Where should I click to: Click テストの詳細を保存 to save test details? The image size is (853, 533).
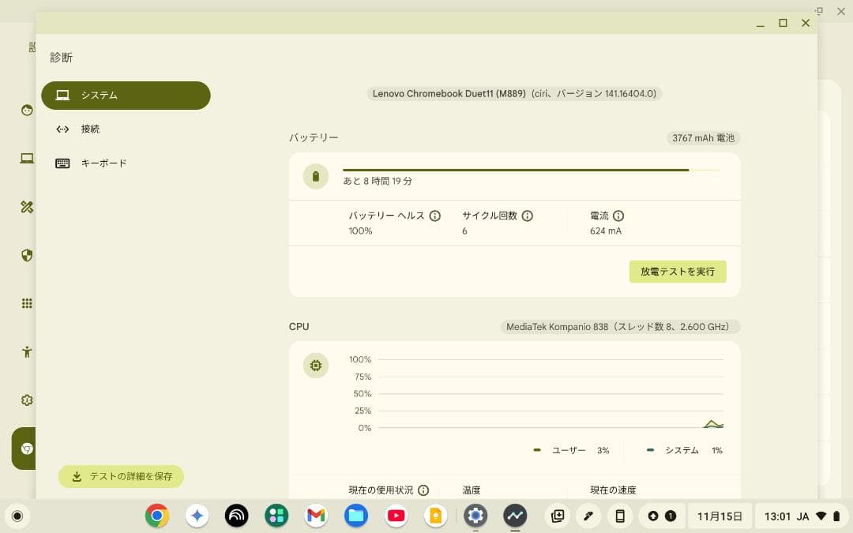point(120,477)
